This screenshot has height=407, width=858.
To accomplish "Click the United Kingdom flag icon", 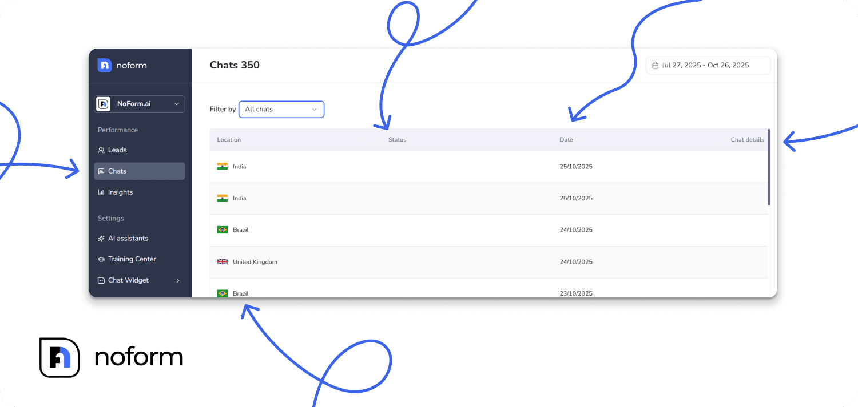I will click(x=222, y=261).
